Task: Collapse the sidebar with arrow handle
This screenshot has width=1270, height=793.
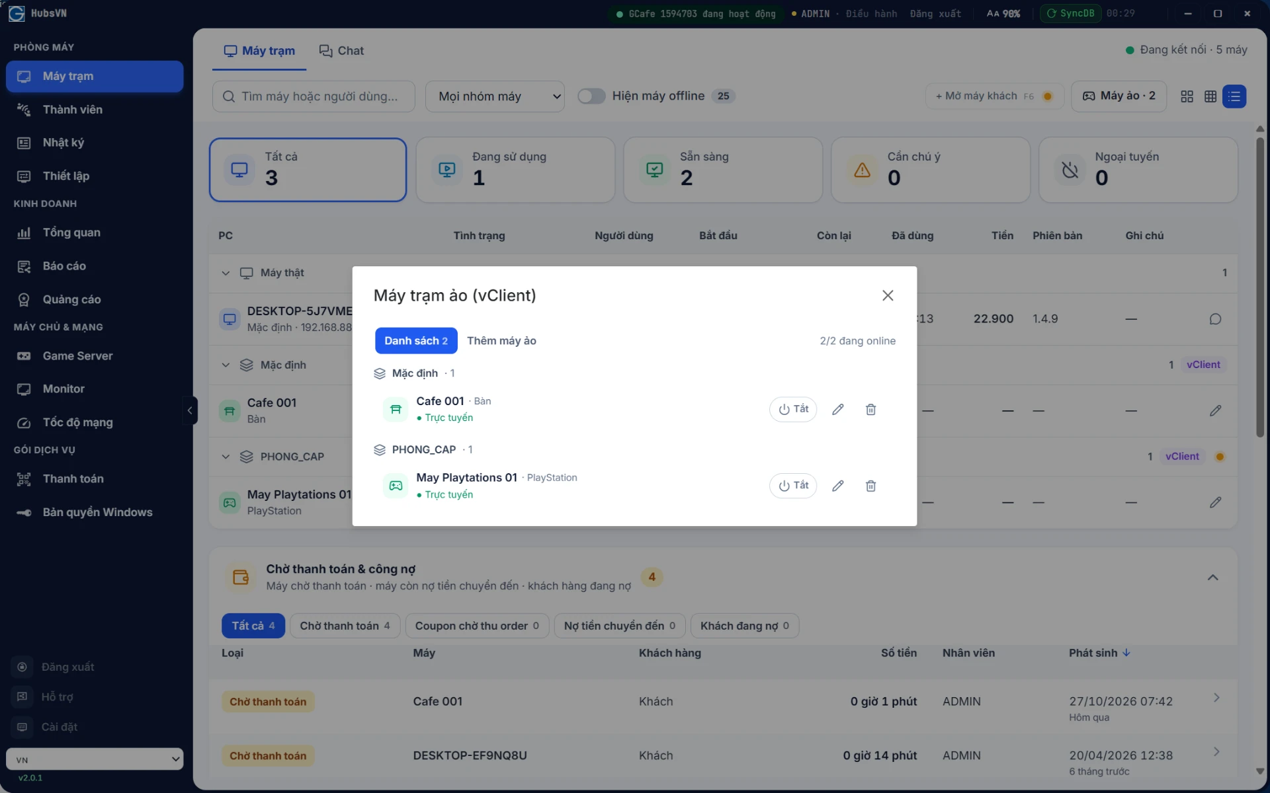Action: (x=190, y=410)
